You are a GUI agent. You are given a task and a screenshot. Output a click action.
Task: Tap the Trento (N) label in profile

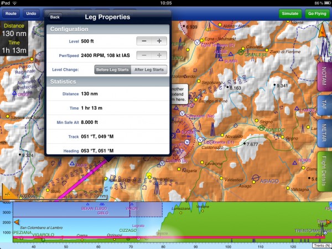(x=322, y=245)
